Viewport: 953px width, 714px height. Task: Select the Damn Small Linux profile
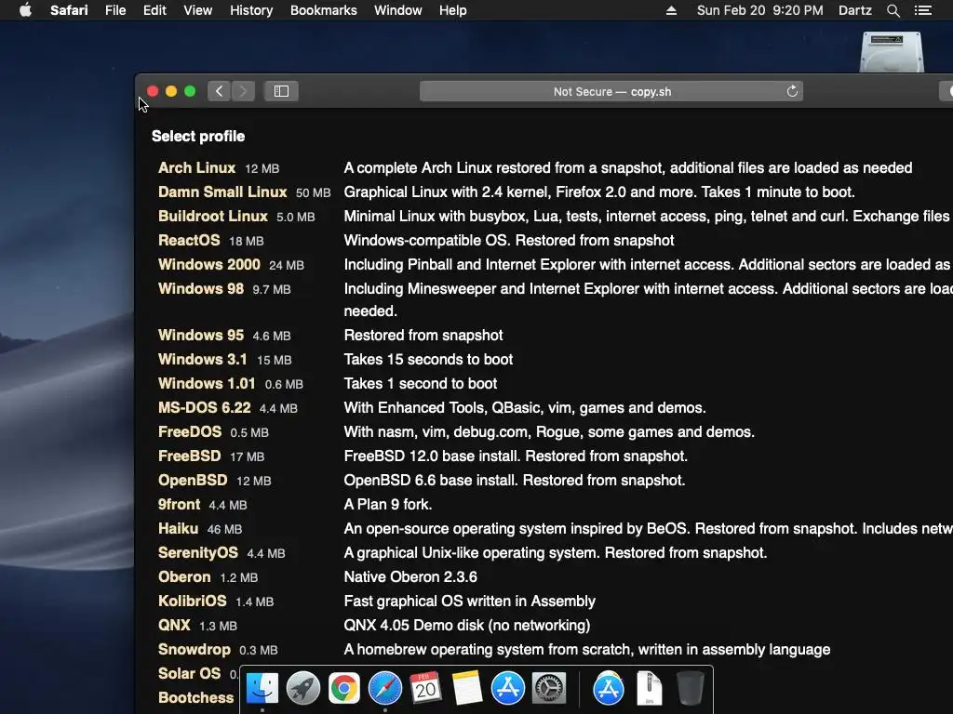(x=222, y=192)
